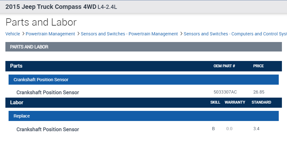Click the OEM PART # column header
Image resolution: width=287 pixels, height=145 pixels.
point(224,66)
